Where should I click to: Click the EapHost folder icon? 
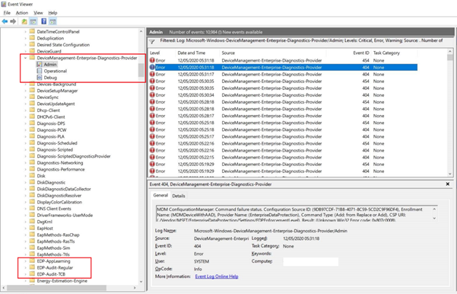[32, 228]
